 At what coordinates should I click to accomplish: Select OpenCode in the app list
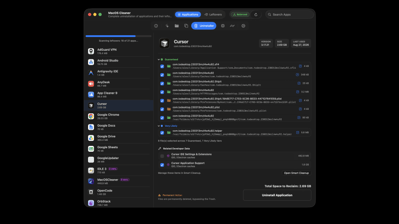[119, 192]
